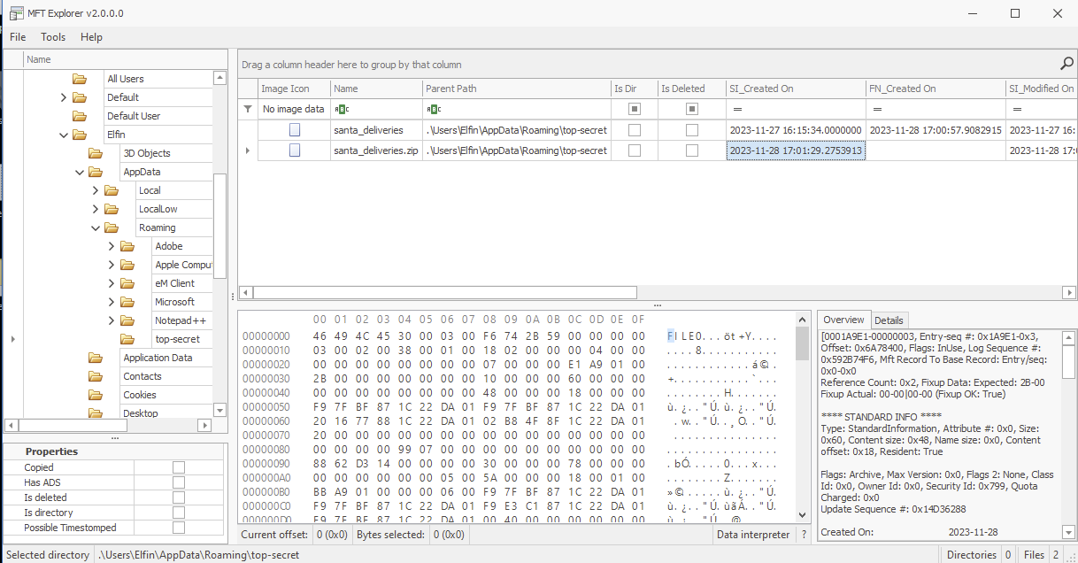Click the Cookies folder icon

pos(96,395)
